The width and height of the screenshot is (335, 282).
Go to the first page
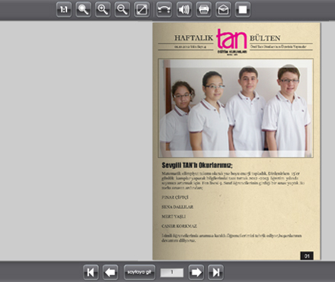click(x=91, y=272)
